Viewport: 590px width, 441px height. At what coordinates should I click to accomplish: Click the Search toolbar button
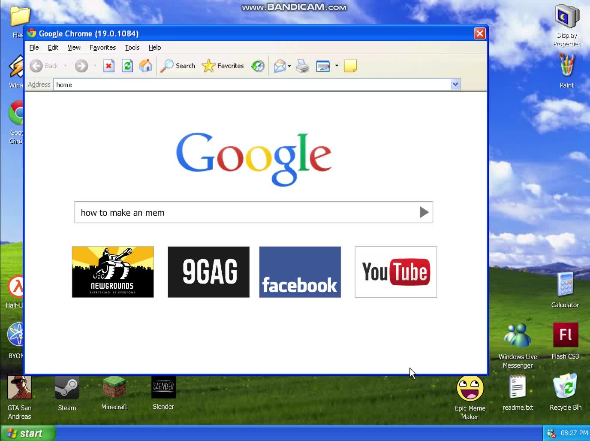tap(178, 66)
